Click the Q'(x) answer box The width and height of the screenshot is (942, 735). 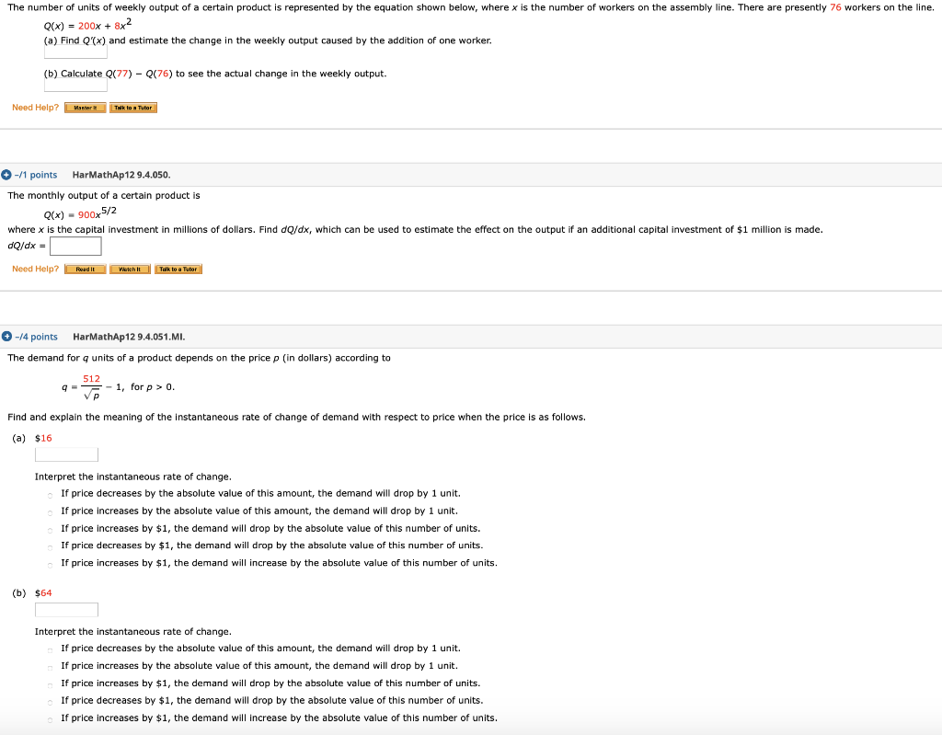[x=75, y=52]
